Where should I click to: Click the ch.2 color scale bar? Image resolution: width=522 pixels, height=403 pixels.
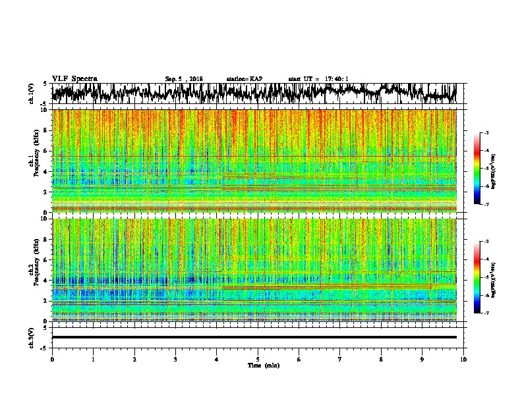[x=477, y=277]
